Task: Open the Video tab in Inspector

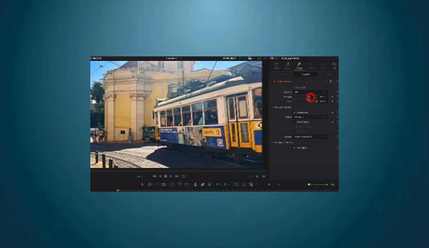Action: (276, 66)
